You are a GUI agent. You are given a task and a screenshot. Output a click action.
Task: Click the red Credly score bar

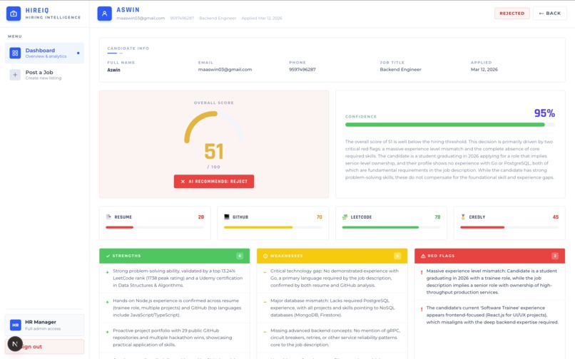[x=482, y=227]
